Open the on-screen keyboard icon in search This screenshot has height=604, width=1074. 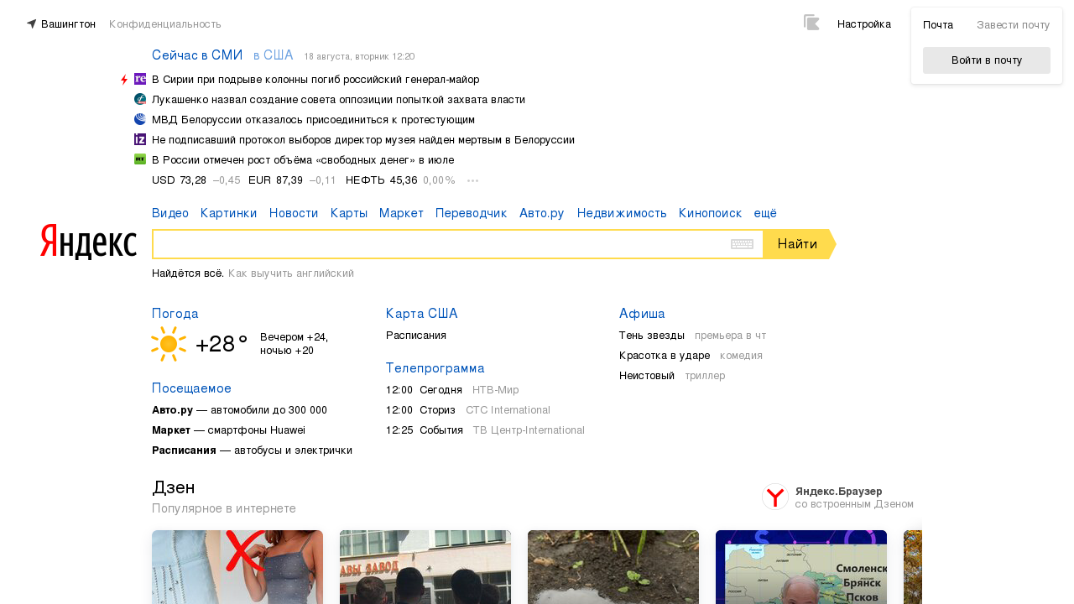[742, 244]
